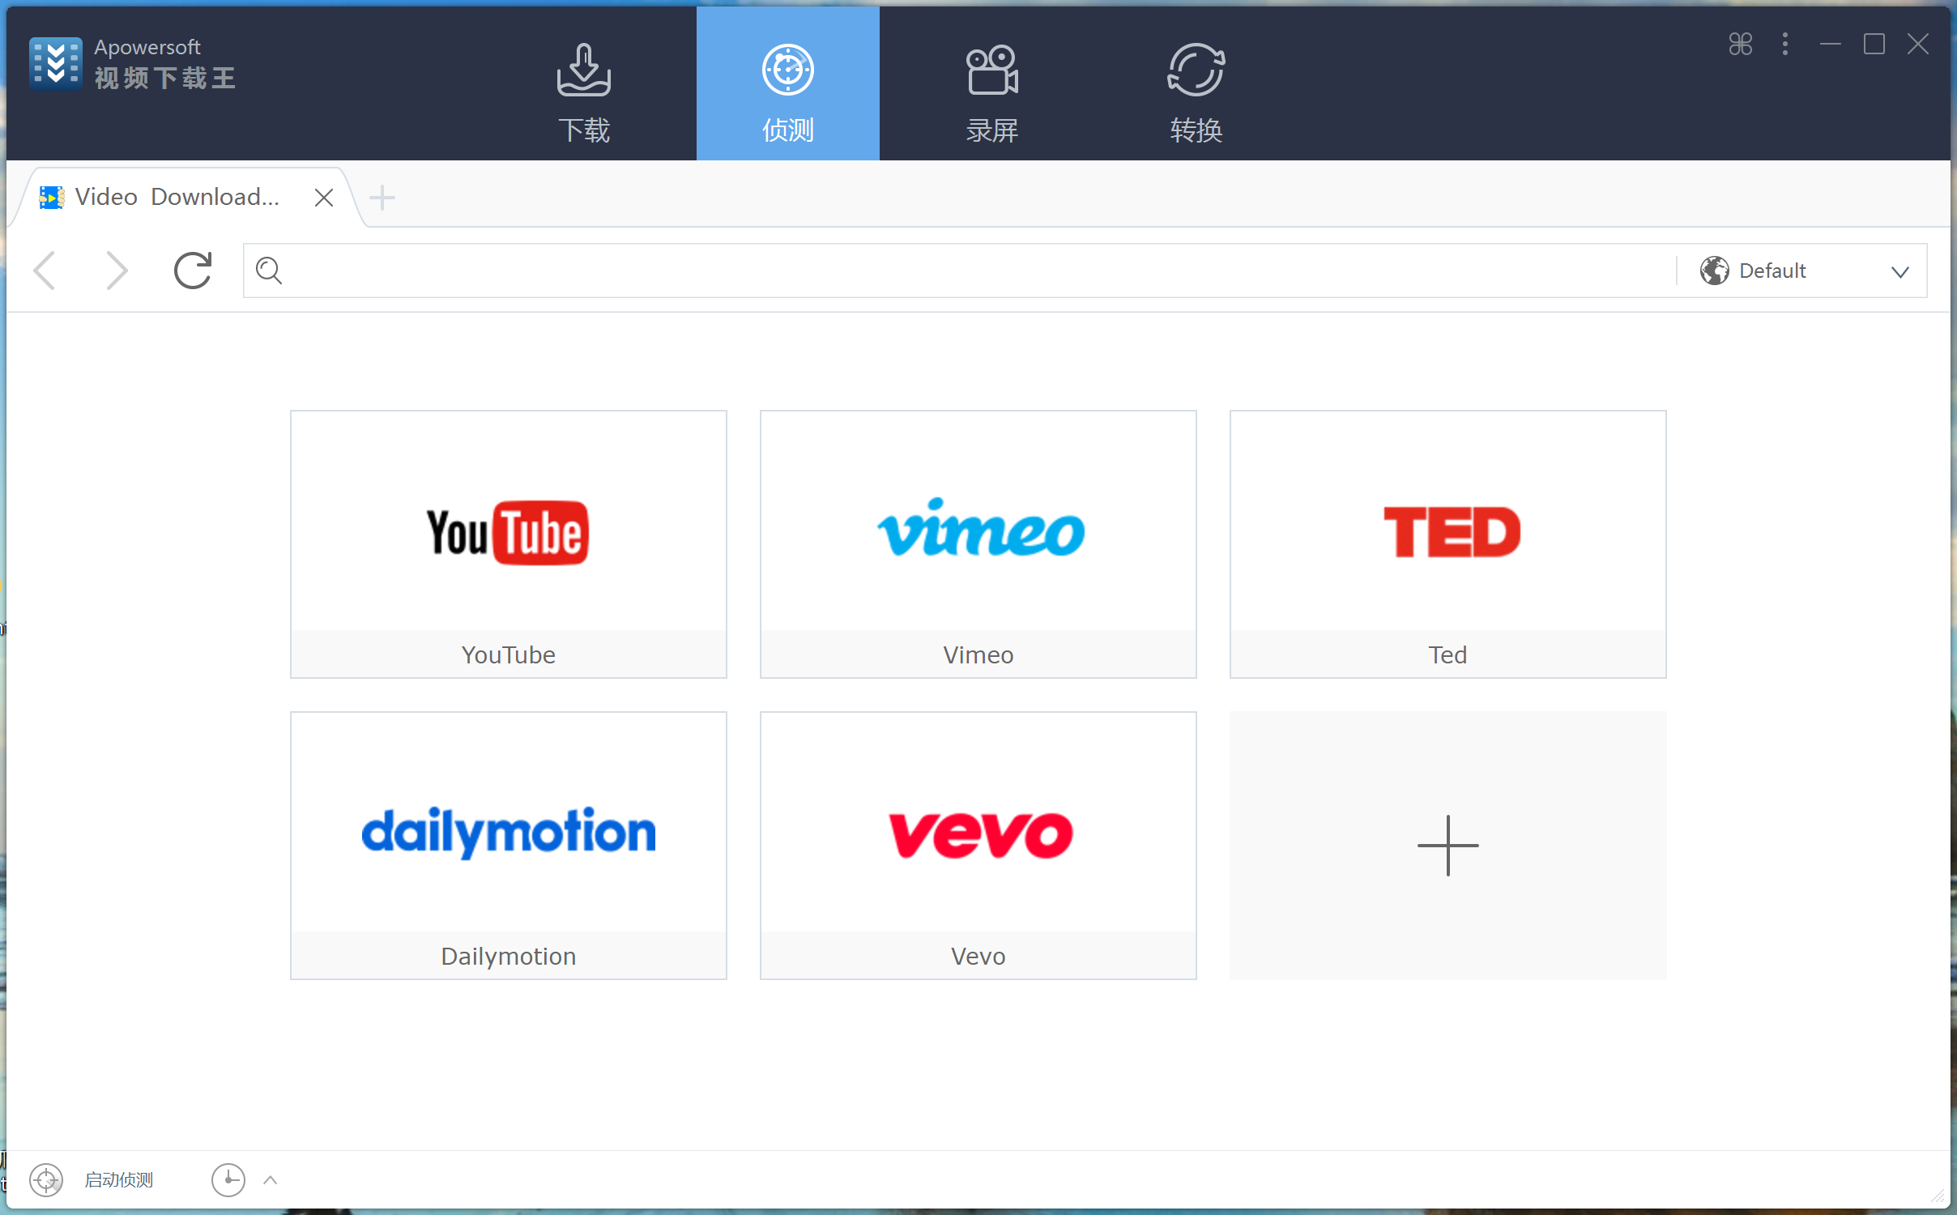The height and width of the screenshot is (1215, 1957).
Task: Close the Video Download browser tab
Action: point(324,198)
